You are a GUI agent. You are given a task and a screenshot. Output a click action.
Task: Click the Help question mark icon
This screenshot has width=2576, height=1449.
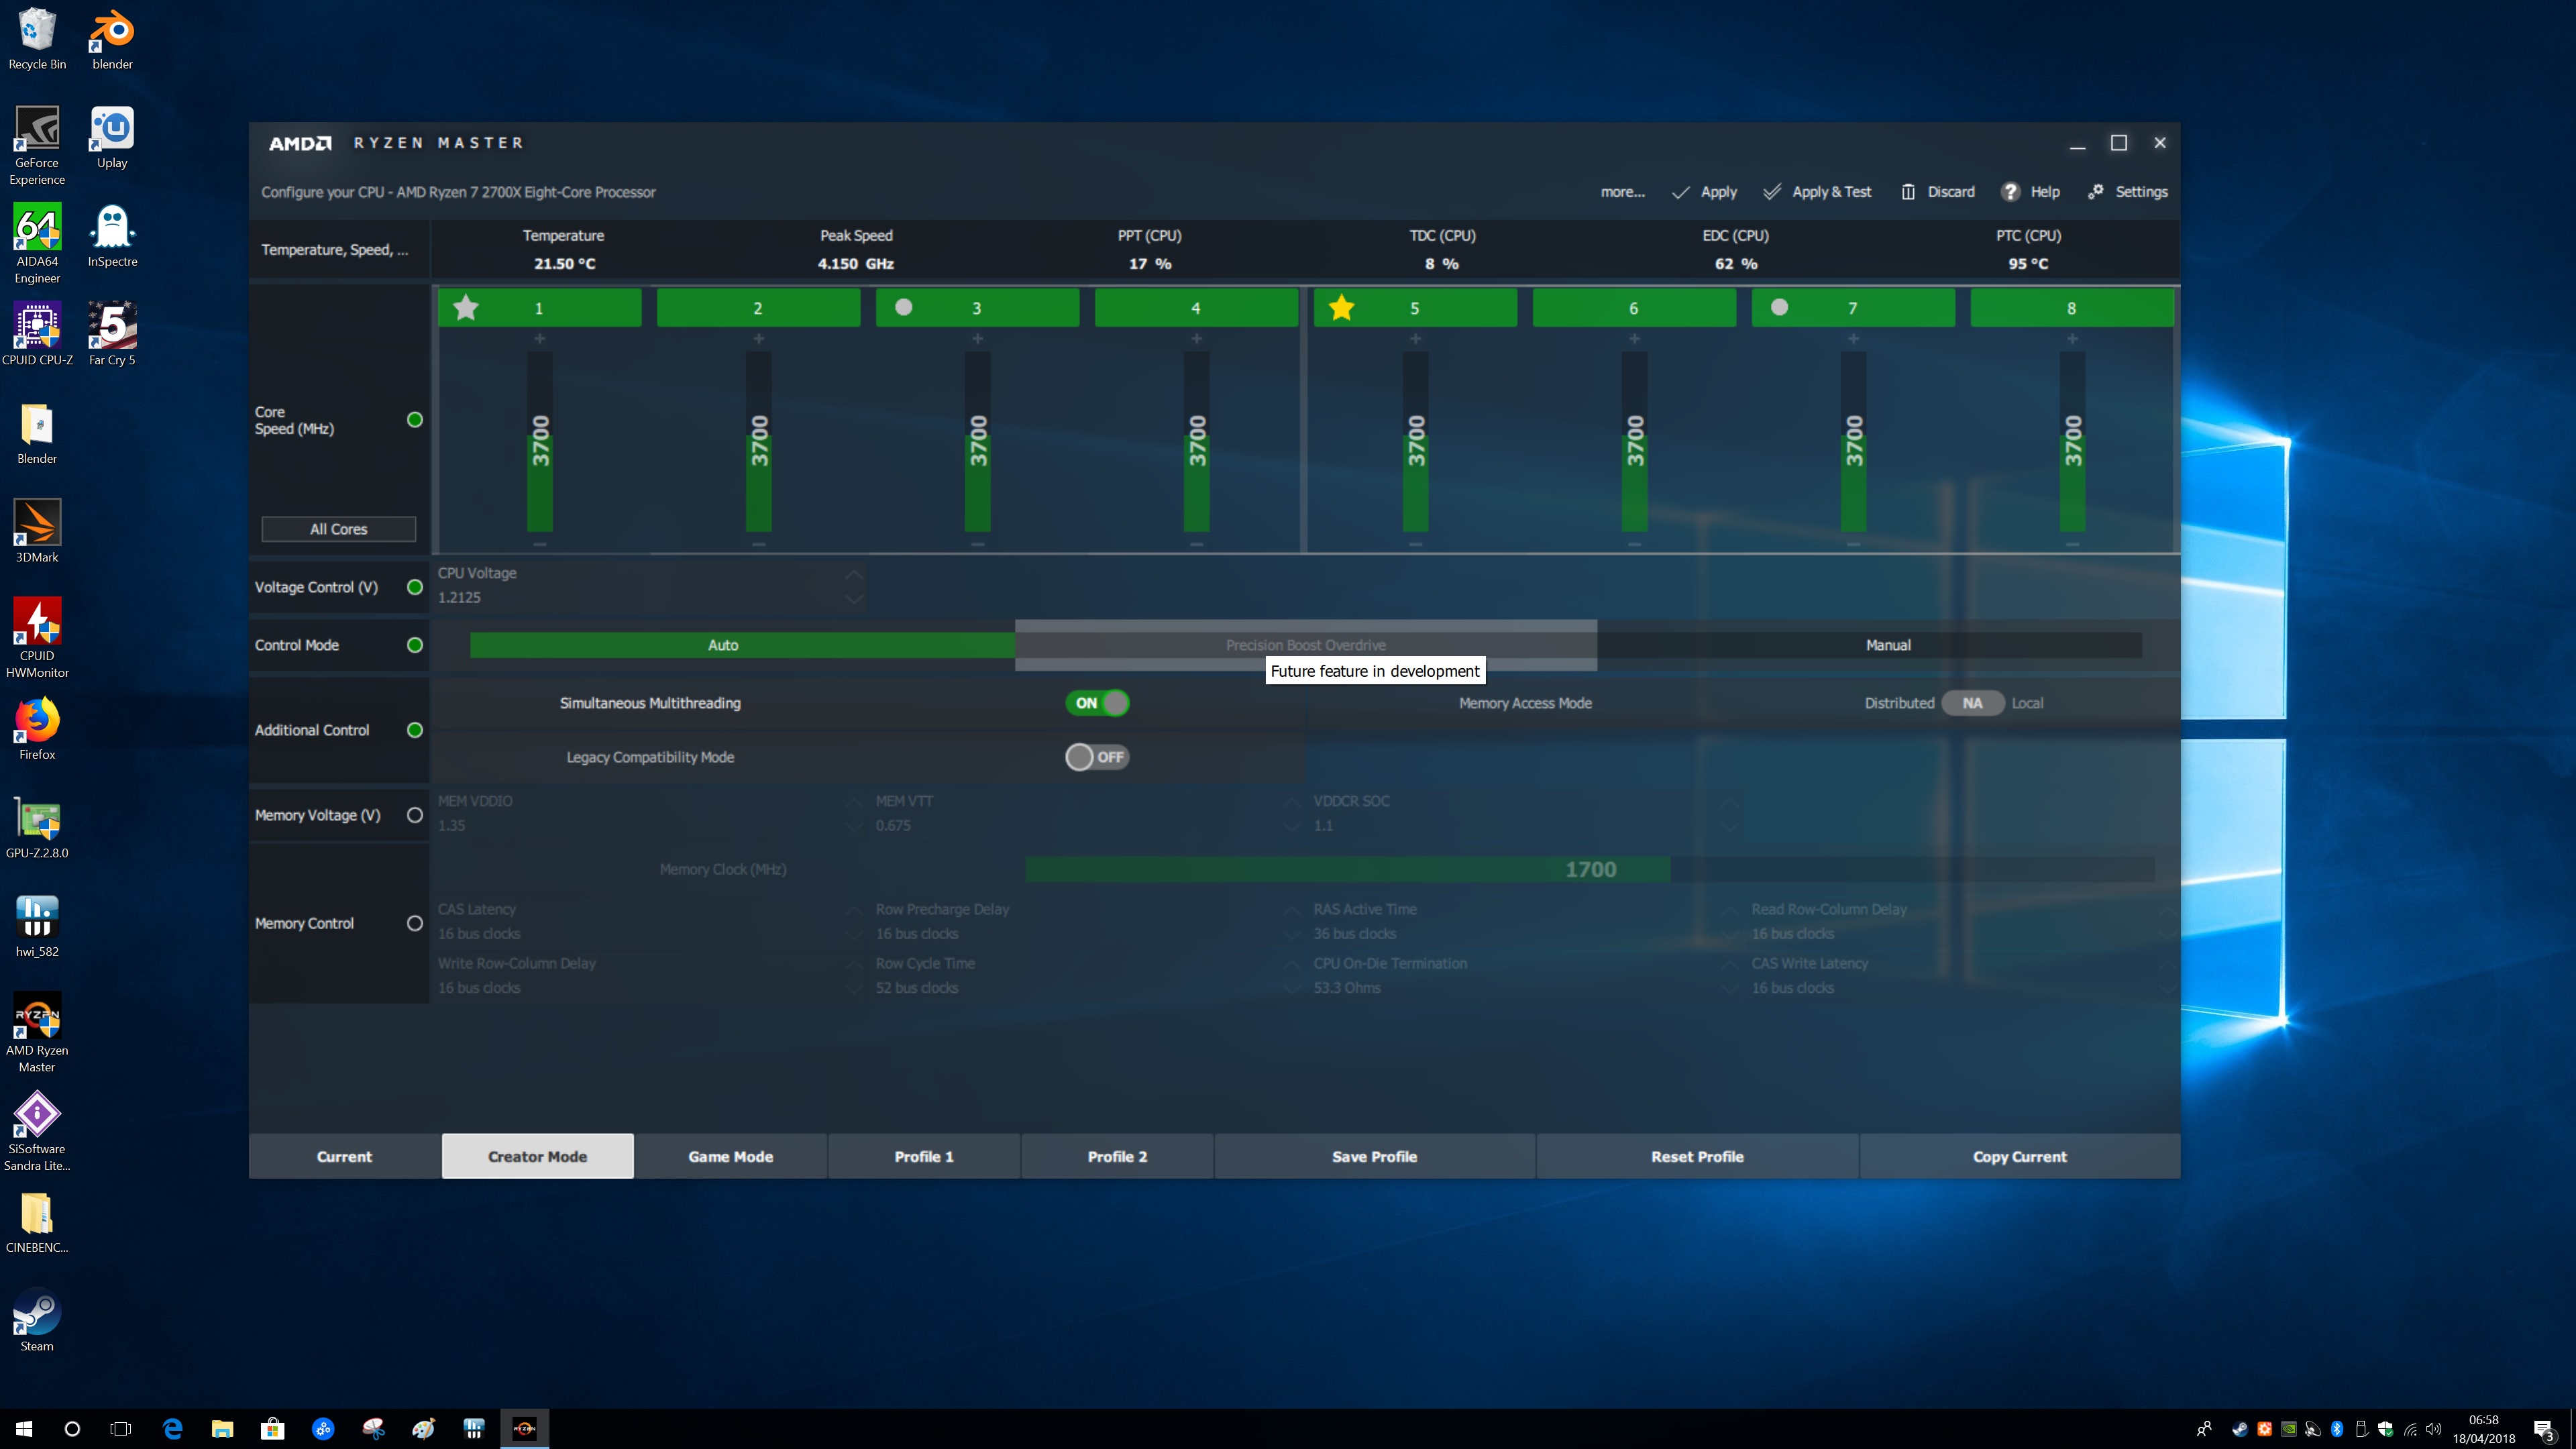point(2010,191)
